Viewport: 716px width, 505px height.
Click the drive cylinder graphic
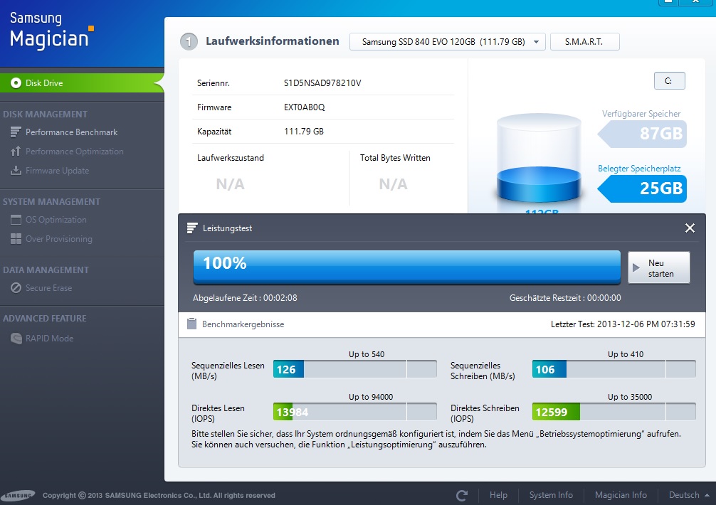click(x=539, y=159)
